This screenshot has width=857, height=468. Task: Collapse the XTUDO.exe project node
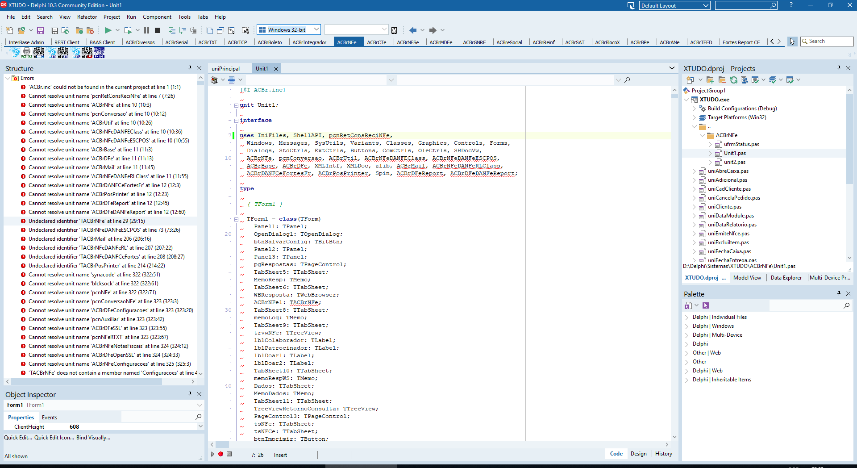[686, 100]
